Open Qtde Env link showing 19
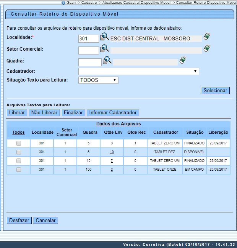This screenshot has height=248, width=237. pos(112,152)
